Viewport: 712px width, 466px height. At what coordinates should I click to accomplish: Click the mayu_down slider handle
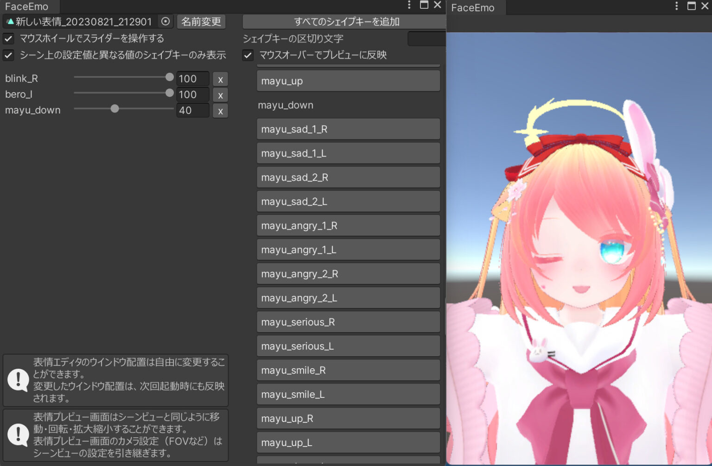(x=115, y=109)
